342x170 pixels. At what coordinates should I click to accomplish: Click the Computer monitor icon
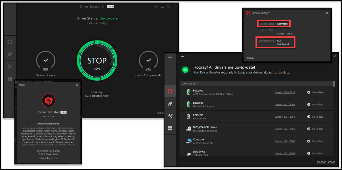(x=189, y=141)
